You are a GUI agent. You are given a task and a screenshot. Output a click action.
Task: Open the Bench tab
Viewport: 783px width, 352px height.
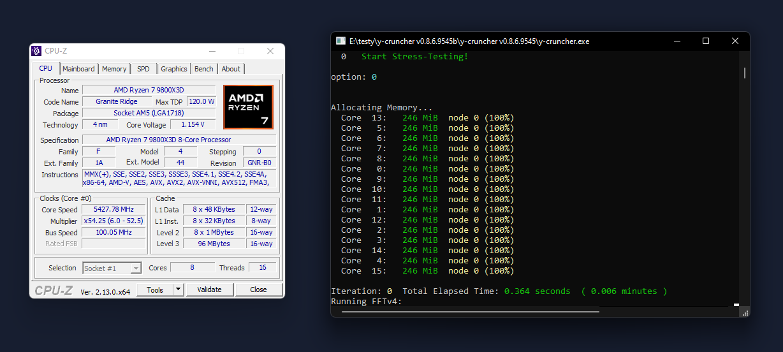point(204,69)
